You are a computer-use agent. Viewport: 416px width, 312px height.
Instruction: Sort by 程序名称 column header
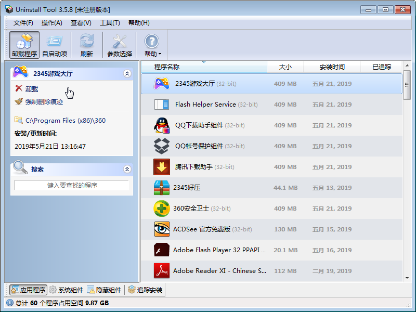[x=204, y=67]
